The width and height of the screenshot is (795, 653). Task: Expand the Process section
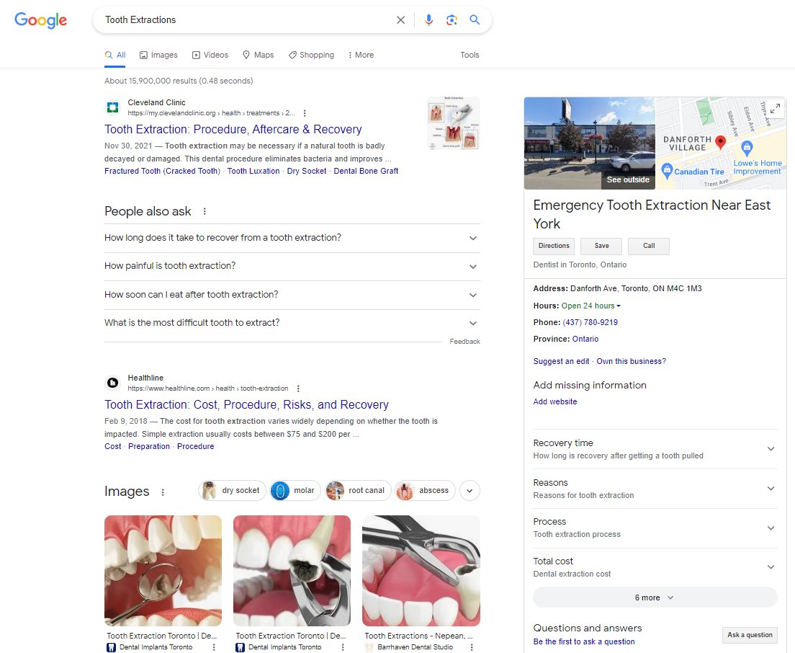pos(655,528)
